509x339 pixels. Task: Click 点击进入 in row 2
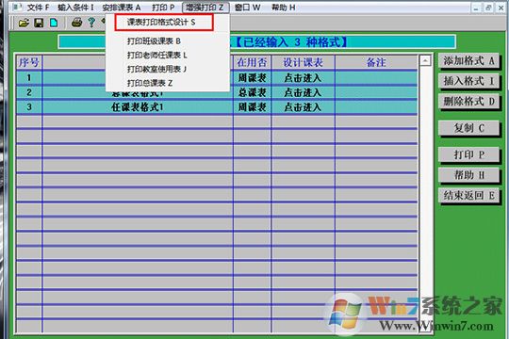pyautogui.click(x=303, y=92)
